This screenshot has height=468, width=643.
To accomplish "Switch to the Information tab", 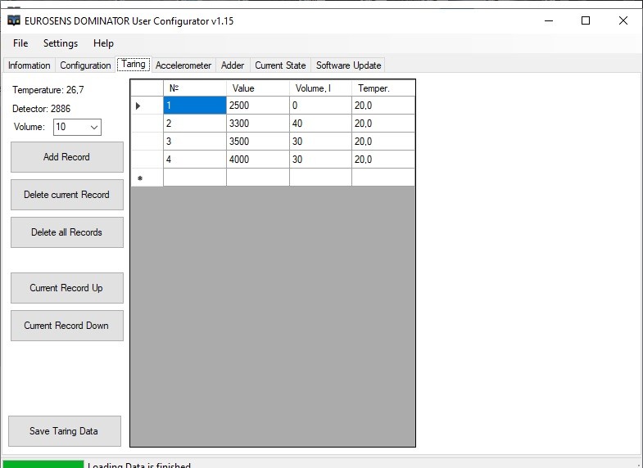I will coord(29,65).
